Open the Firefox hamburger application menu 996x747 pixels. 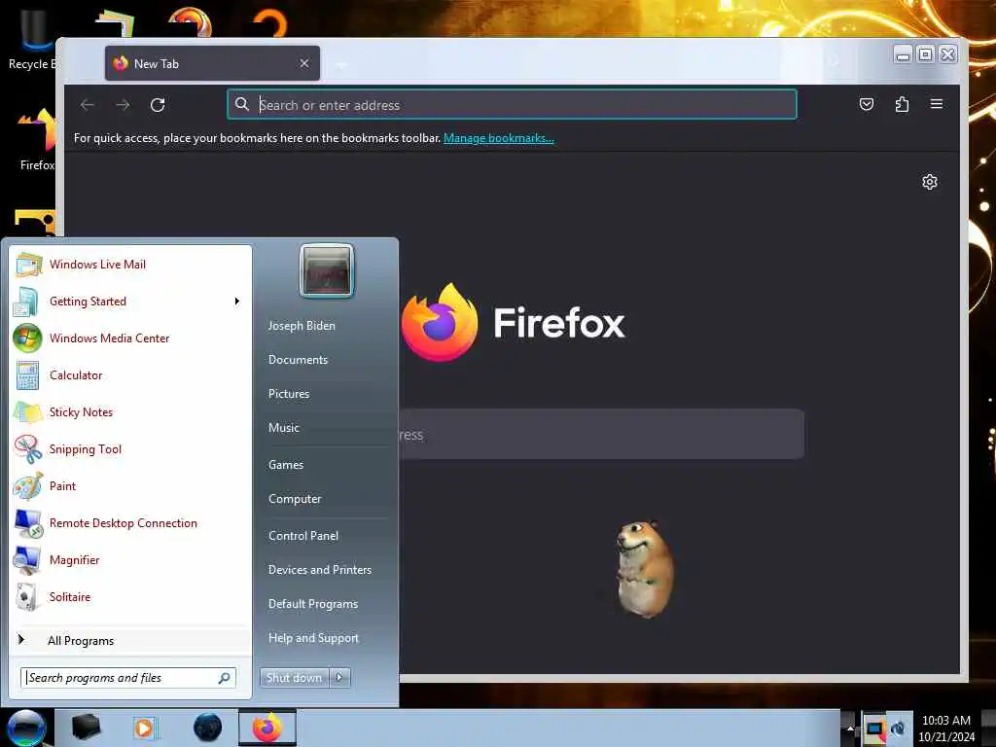point(937,104)
